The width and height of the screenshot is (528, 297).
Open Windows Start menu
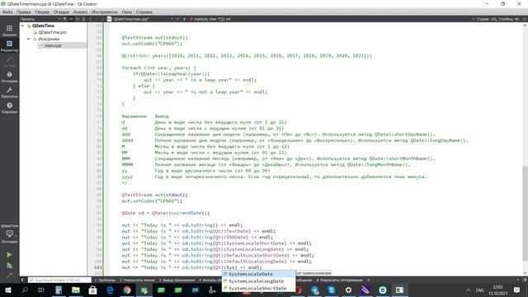click(x=7, y=290)
